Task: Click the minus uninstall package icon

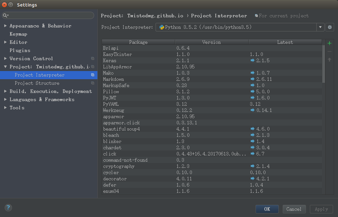Action: pos(330,51)
